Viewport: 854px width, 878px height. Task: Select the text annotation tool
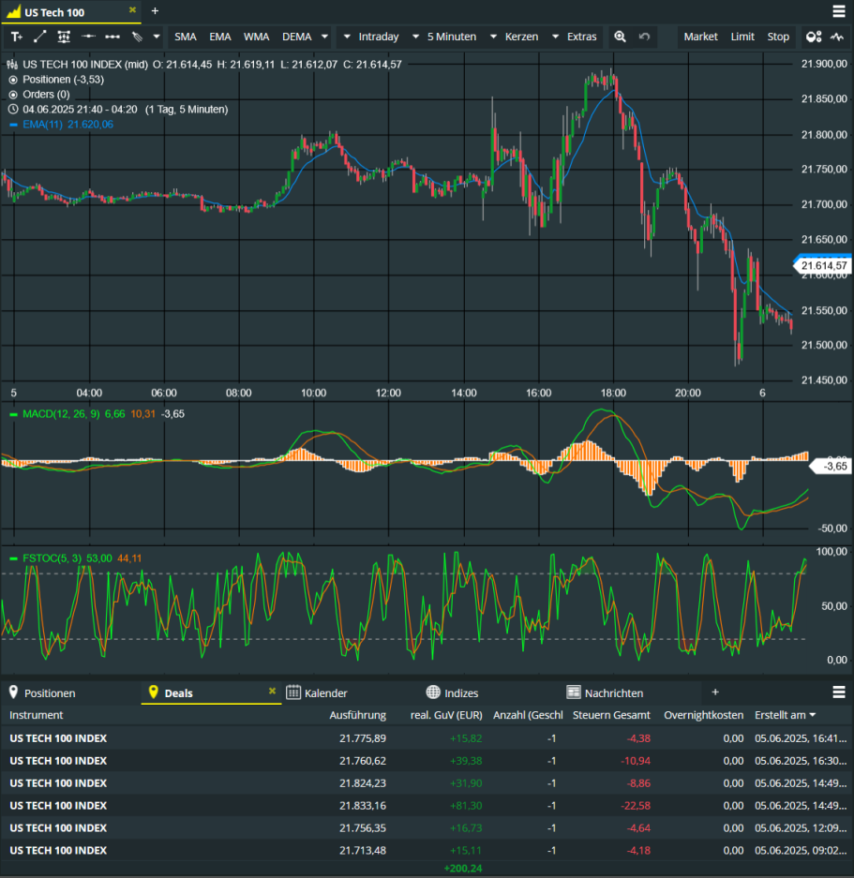tap(17, 37)
